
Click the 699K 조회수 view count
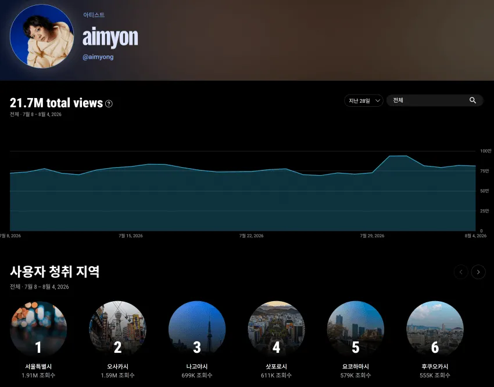click(x=197, y=375)
